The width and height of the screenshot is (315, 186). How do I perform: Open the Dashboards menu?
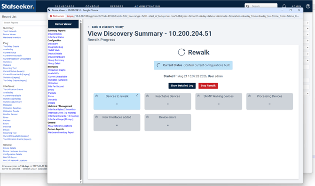(65, 6)
